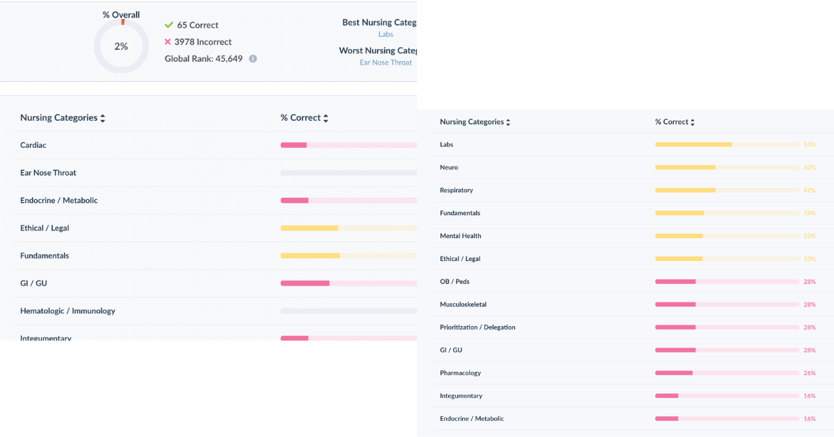Select the Cardiac category row
Screen dimensions: 834x437
click(x=33, y=145)
